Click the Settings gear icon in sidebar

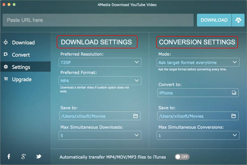point(6,67)
